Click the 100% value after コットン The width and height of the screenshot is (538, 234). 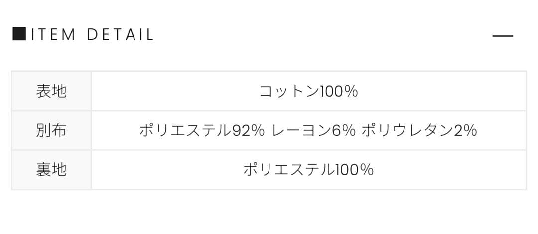(339, 92)
